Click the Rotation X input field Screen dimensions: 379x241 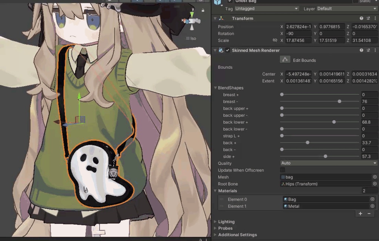[x=298, y=34]
